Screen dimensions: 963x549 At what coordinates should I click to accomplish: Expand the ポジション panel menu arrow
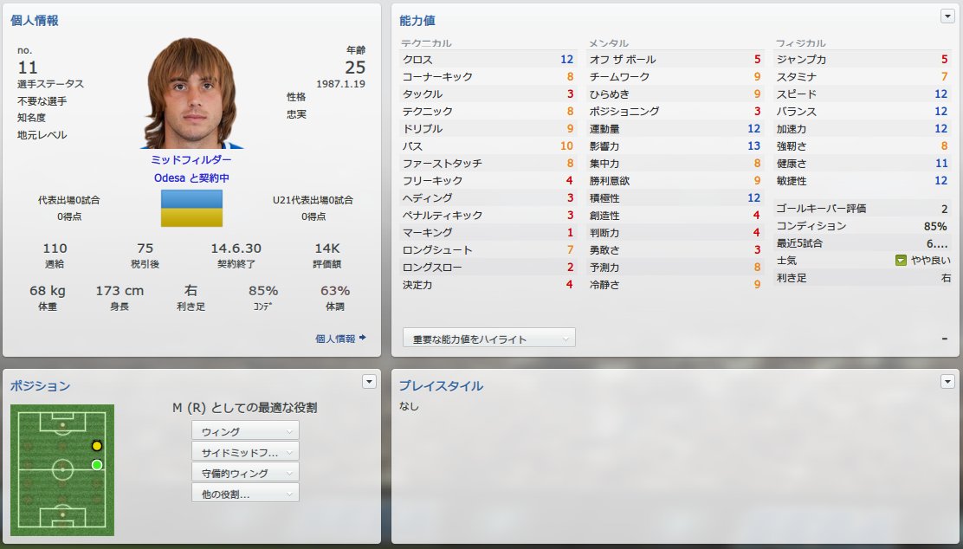[x=369, y=381]
